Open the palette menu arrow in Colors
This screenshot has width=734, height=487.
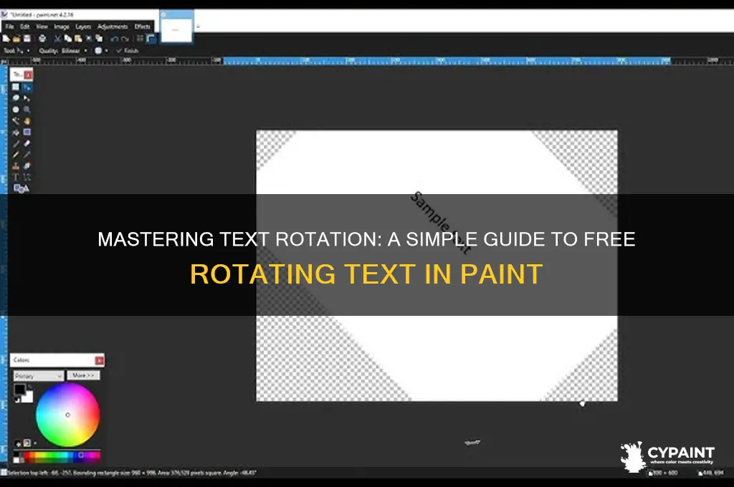(34, 443)
